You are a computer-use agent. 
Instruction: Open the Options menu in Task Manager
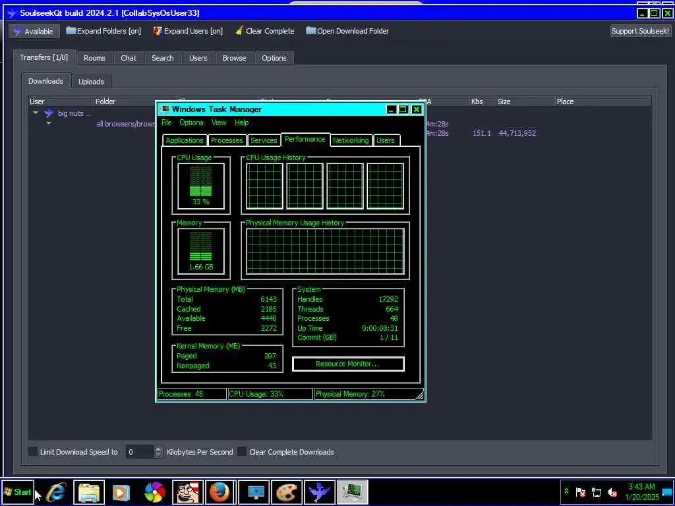[x=191, y=123]
